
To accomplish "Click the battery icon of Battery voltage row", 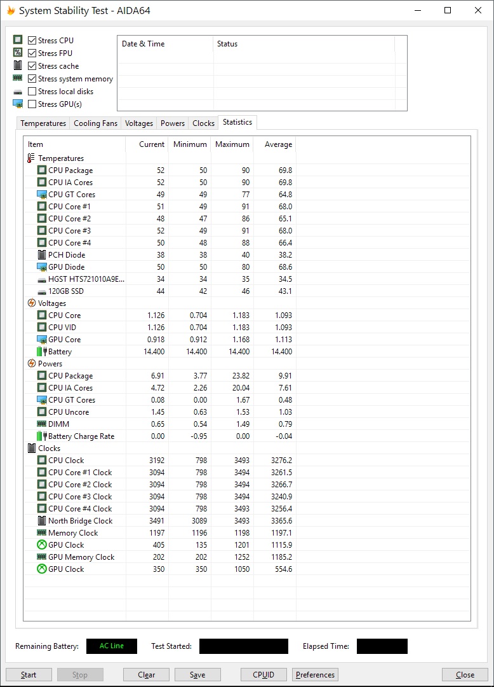I will [x=41, y=351].
